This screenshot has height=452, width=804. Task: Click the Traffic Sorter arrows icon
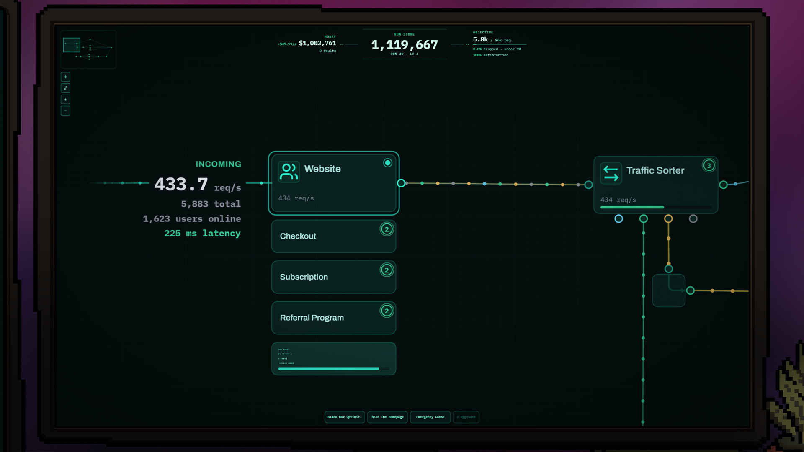click(x=611, y=173)
